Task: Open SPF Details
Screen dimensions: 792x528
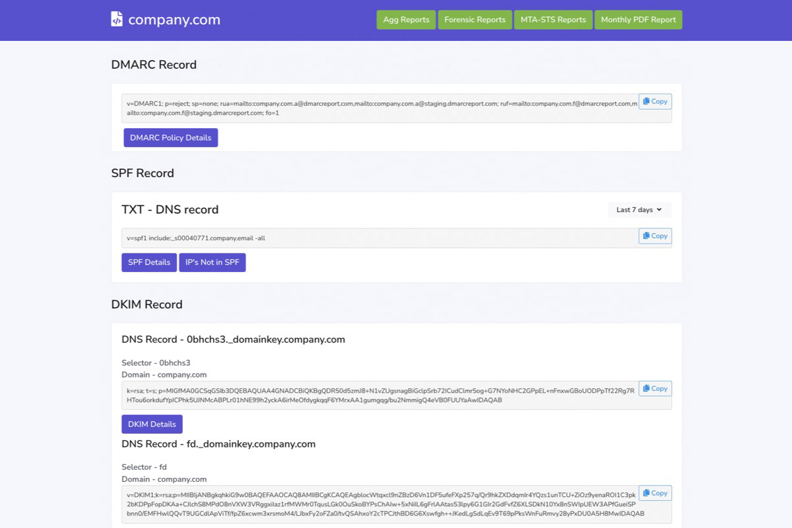Action: (x=148, y=262)
